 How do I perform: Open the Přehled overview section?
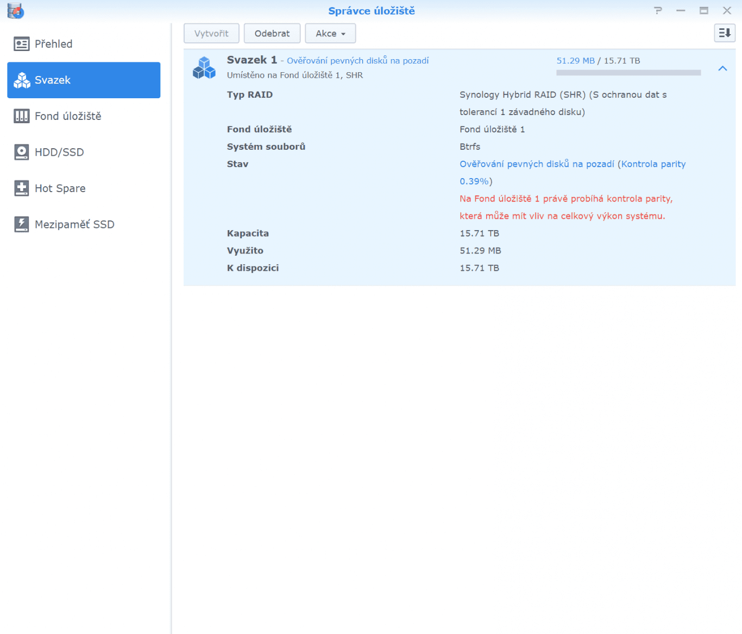pos(84,44)
